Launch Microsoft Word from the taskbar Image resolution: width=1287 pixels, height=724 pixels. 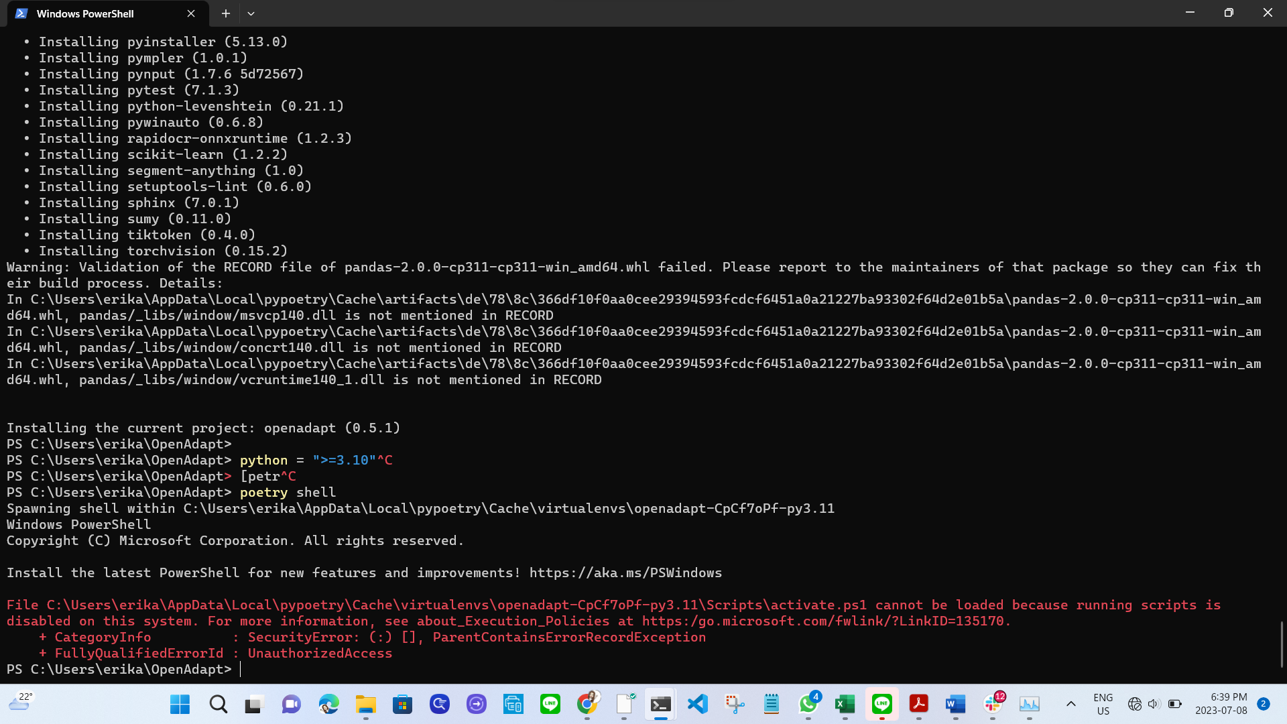pyautogui.click(x=954, y=704)
